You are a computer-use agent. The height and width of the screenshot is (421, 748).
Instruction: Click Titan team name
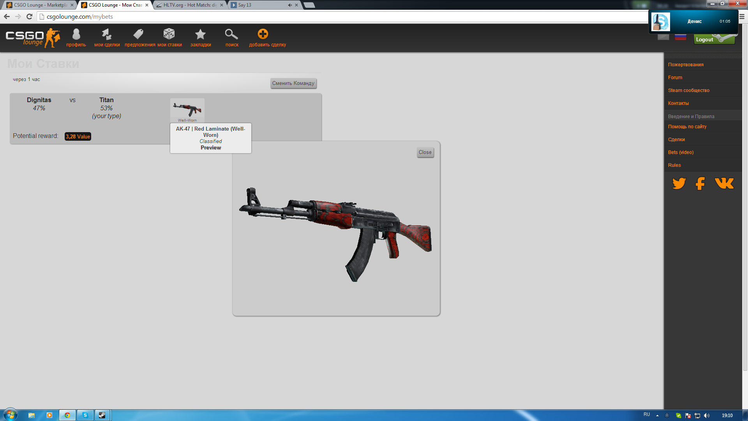(x=106, y=100)
